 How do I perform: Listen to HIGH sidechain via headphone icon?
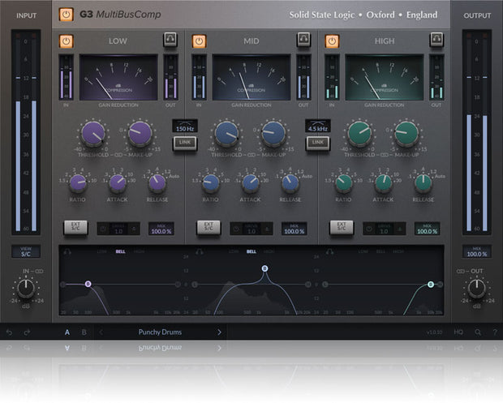(x=329, y=252)
